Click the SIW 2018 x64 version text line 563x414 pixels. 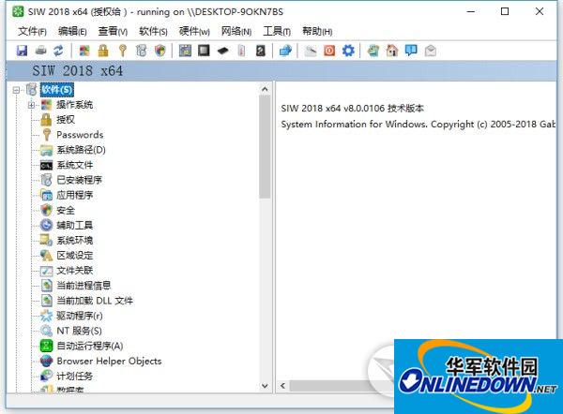[352, 109]
